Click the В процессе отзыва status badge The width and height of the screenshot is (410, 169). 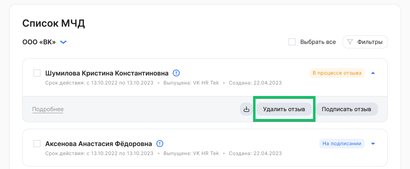click(x=337, y=73)
